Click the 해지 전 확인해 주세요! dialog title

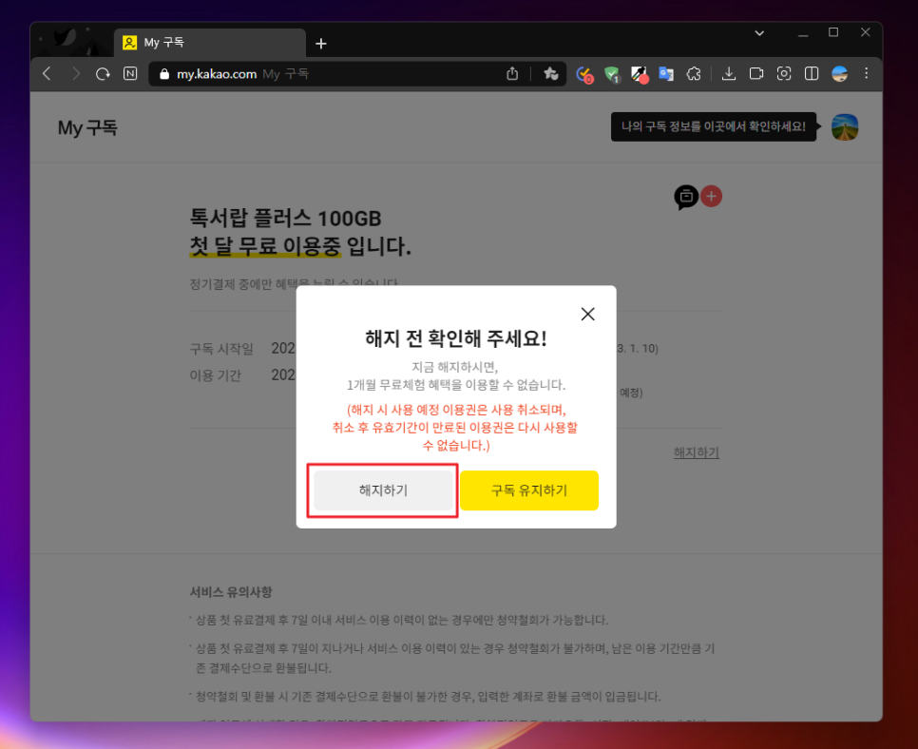456,338
